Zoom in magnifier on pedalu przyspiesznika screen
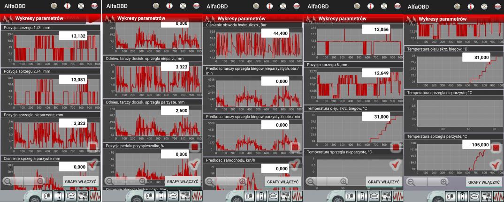The width and height of the screenshot is (504, 202). pos(143,181)
